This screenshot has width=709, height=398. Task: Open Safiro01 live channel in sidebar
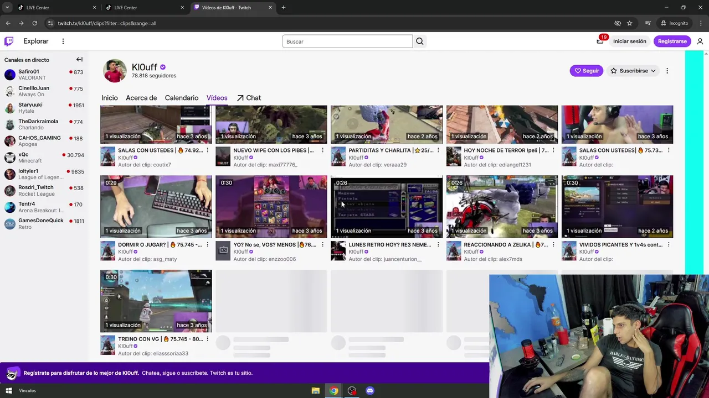pos(44,75)
